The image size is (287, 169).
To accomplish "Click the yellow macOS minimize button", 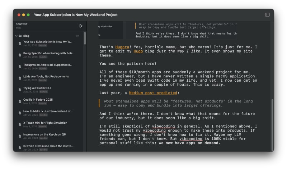I will (x=24, y=15).
